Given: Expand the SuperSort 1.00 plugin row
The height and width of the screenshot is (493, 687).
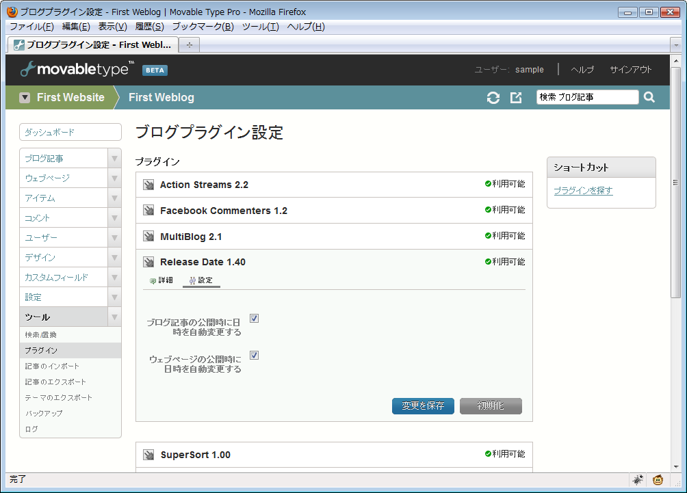Looking at the screenshot, I should click(335, 455).
